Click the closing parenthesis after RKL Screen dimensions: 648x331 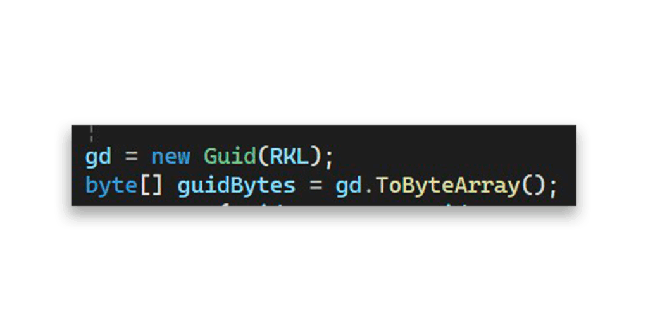click(316, 157)
